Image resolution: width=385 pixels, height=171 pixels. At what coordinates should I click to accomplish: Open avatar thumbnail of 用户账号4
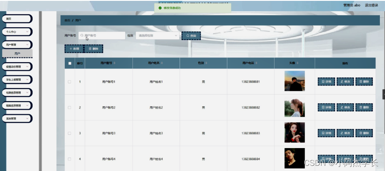(295, 158)
